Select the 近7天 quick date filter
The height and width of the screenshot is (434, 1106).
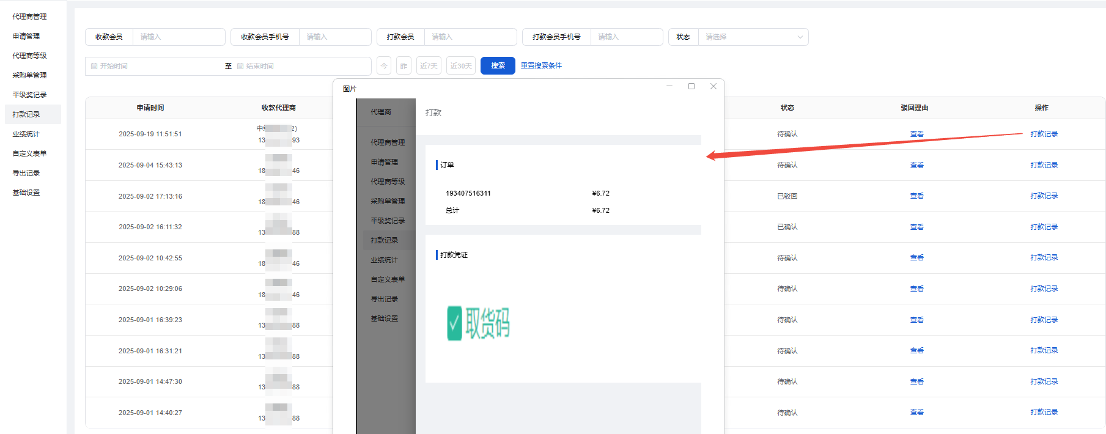(429, 66)
